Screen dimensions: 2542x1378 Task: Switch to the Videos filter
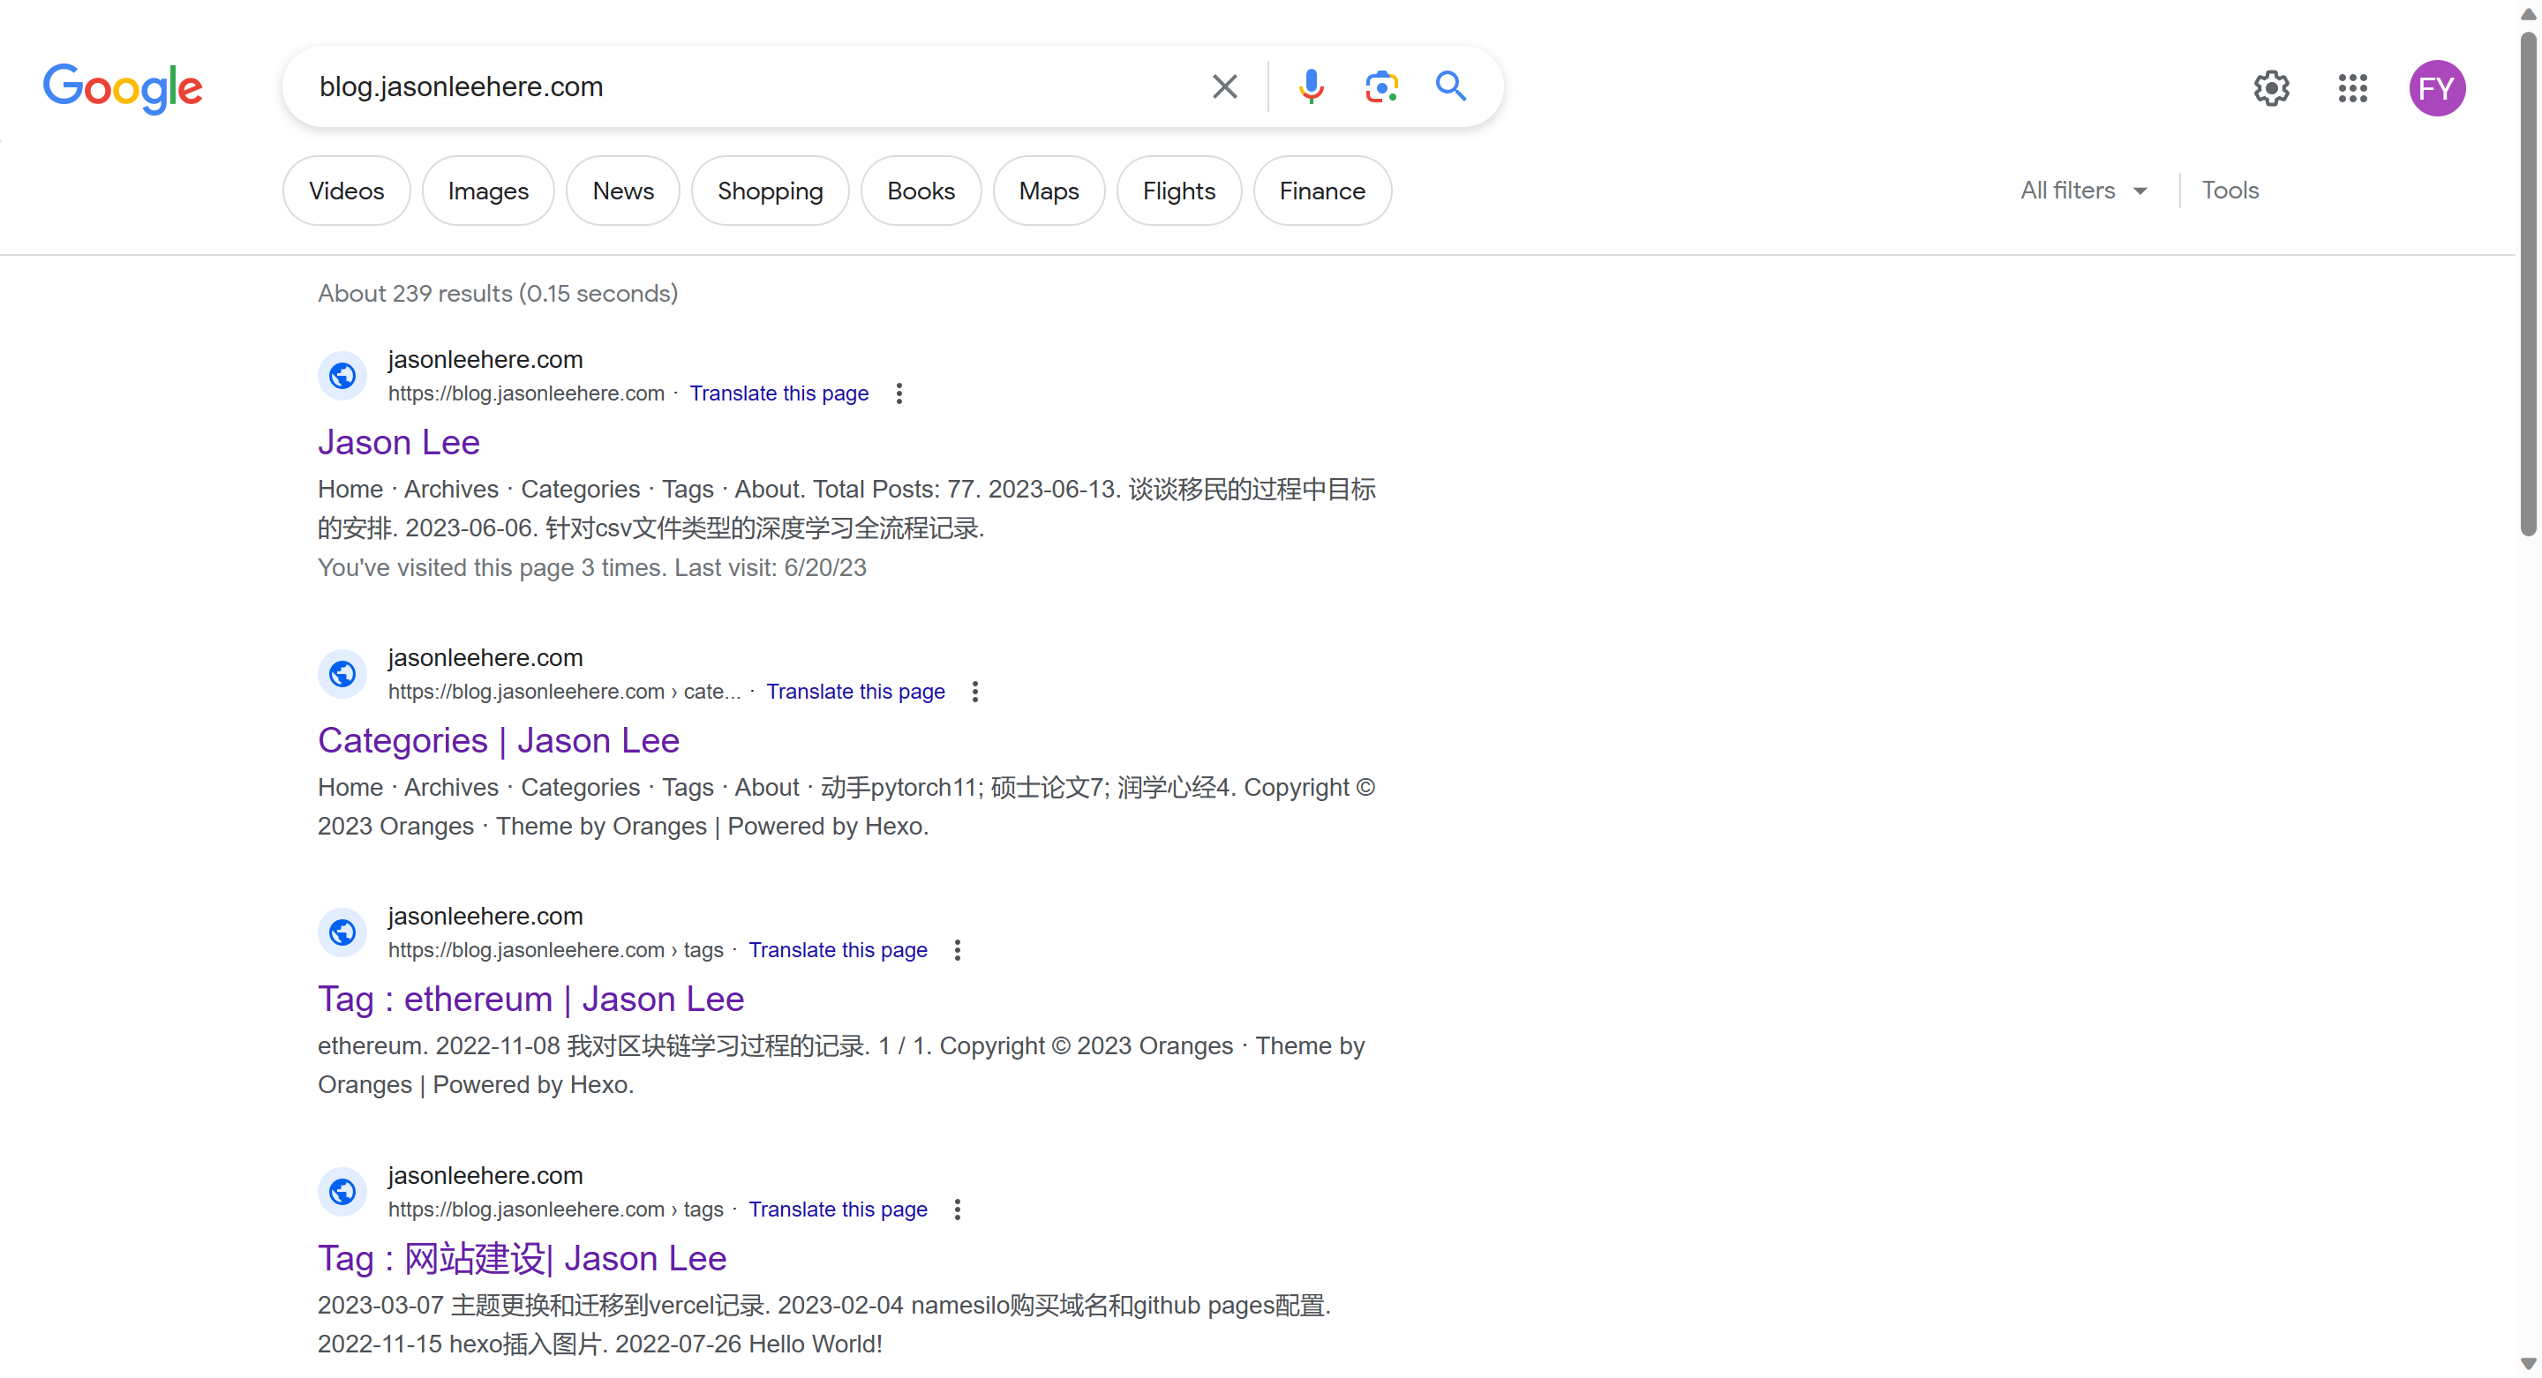point(346,191)
